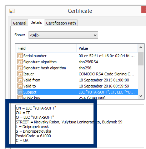Click the Valid to field icon

[x=20, y=86]
